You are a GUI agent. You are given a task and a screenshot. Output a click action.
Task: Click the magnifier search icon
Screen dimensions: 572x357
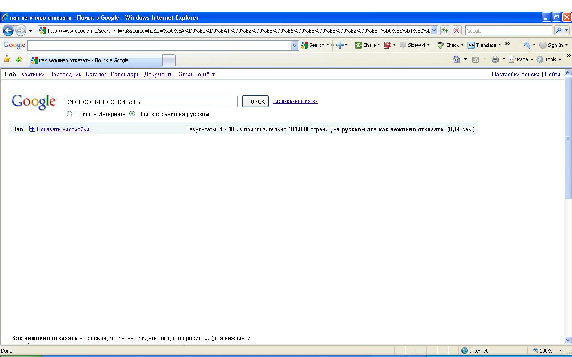pos(558,30)
